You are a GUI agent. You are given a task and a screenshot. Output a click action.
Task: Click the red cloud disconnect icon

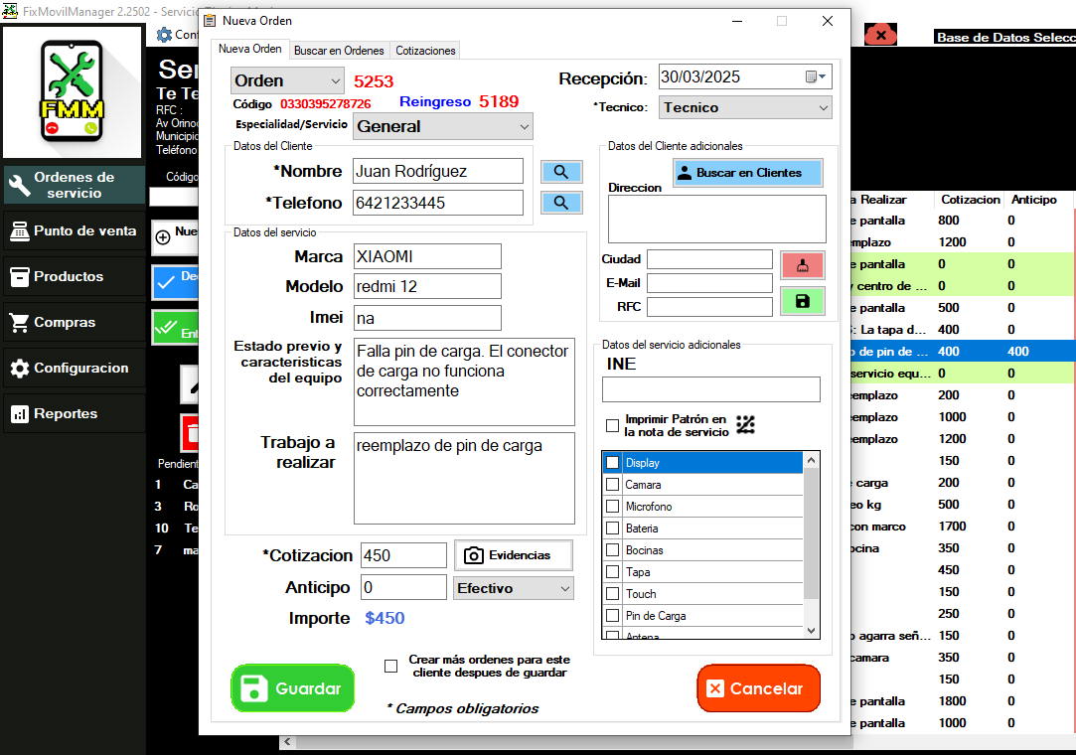tap(880, 35)
